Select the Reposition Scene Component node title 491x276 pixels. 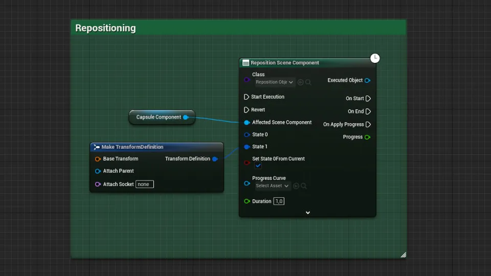tap(285, 63)
